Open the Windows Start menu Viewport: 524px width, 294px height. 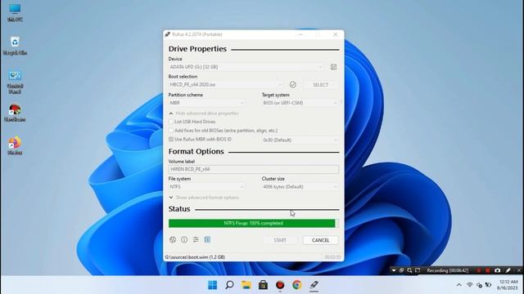[212, 285]
